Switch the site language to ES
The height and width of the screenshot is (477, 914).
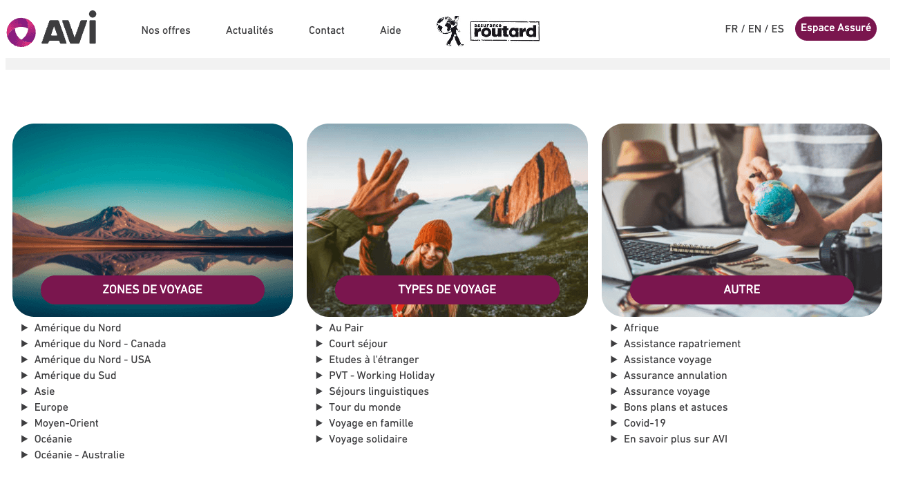(x=778, y=29)
